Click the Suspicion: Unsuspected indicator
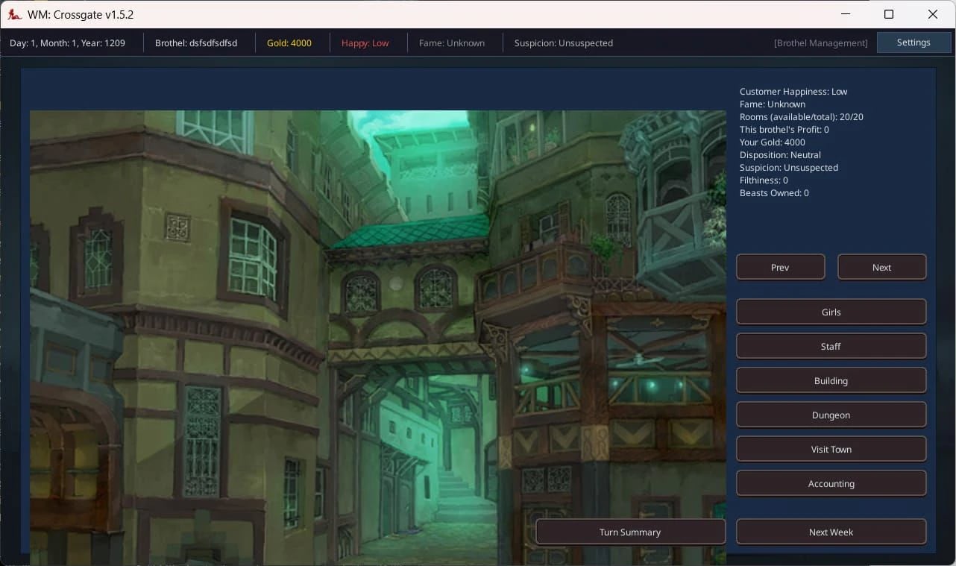Screen dimensions: 956x566 tap(564, 43)
